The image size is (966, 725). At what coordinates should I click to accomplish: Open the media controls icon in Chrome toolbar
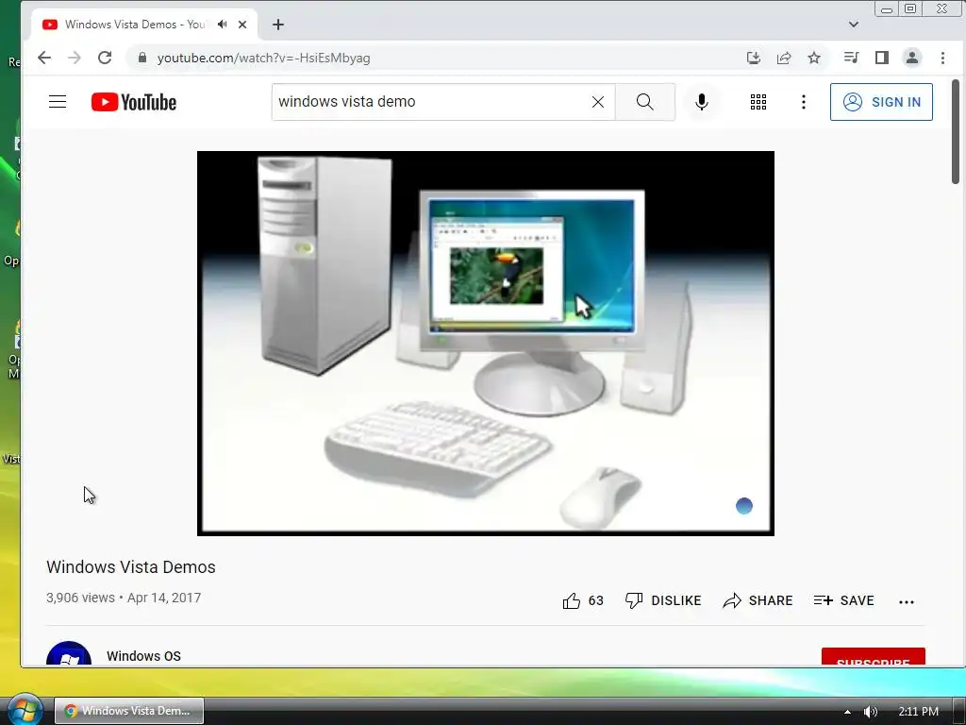point(851,58)
